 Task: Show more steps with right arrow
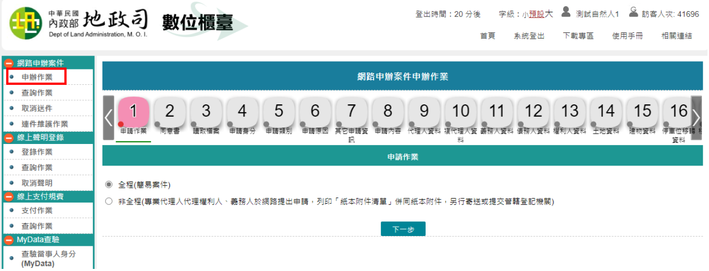(x=696, y=118)
